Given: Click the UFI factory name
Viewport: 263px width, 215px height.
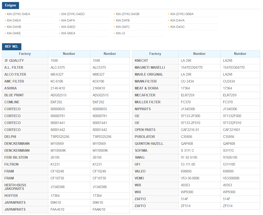Looking at the screenshot, I should tap(137, 165).
